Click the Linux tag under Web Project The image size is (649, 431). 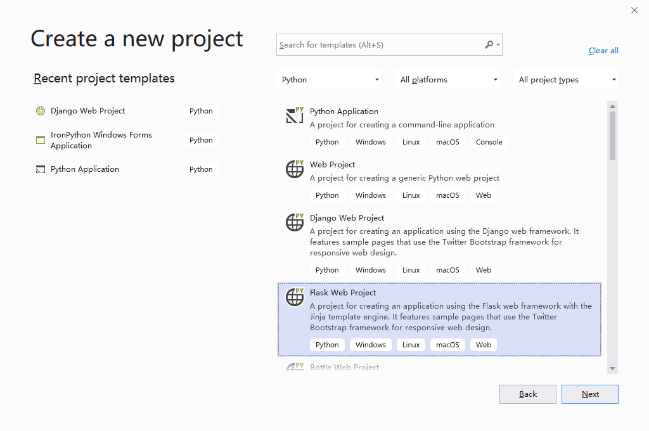click(411, 195)
